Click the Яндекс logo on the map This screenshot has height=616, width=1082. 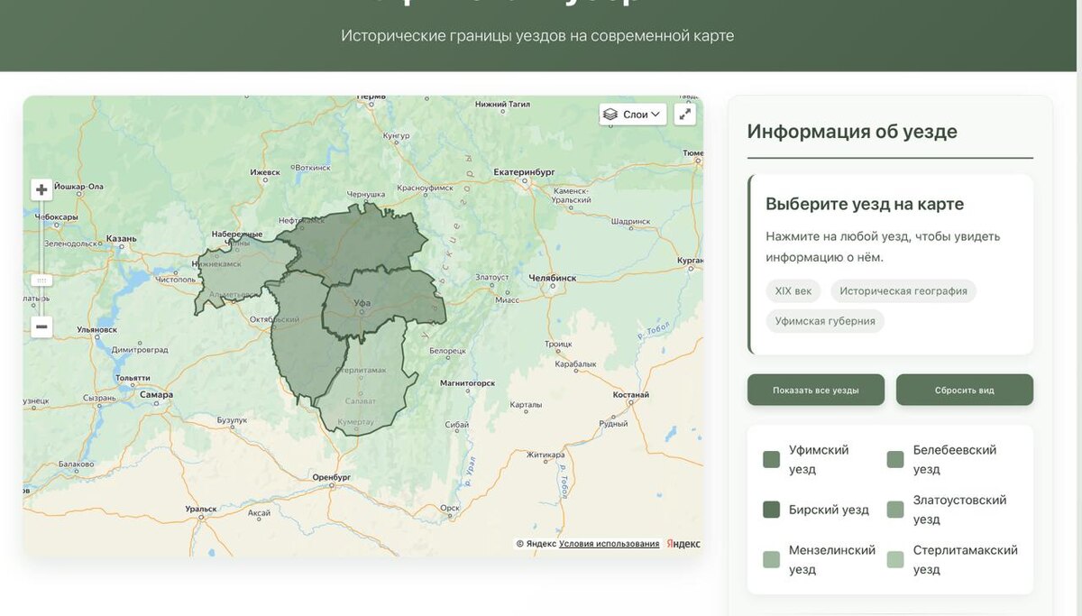pos(683,544)
